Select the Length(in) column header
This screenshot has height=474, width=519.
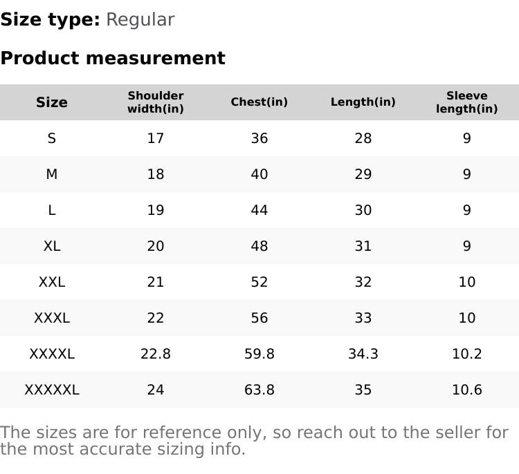pos(363,102)
